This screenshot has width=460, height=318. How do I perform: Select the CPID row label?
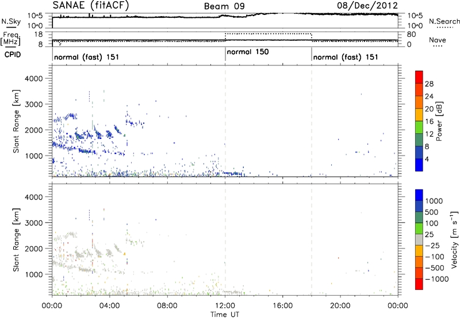tap(13, 55)
